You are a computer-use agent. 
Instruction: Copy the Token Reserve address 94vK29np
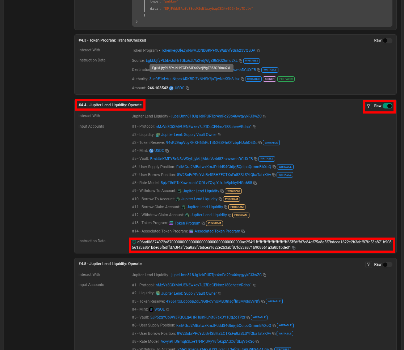tap(260, 142)
